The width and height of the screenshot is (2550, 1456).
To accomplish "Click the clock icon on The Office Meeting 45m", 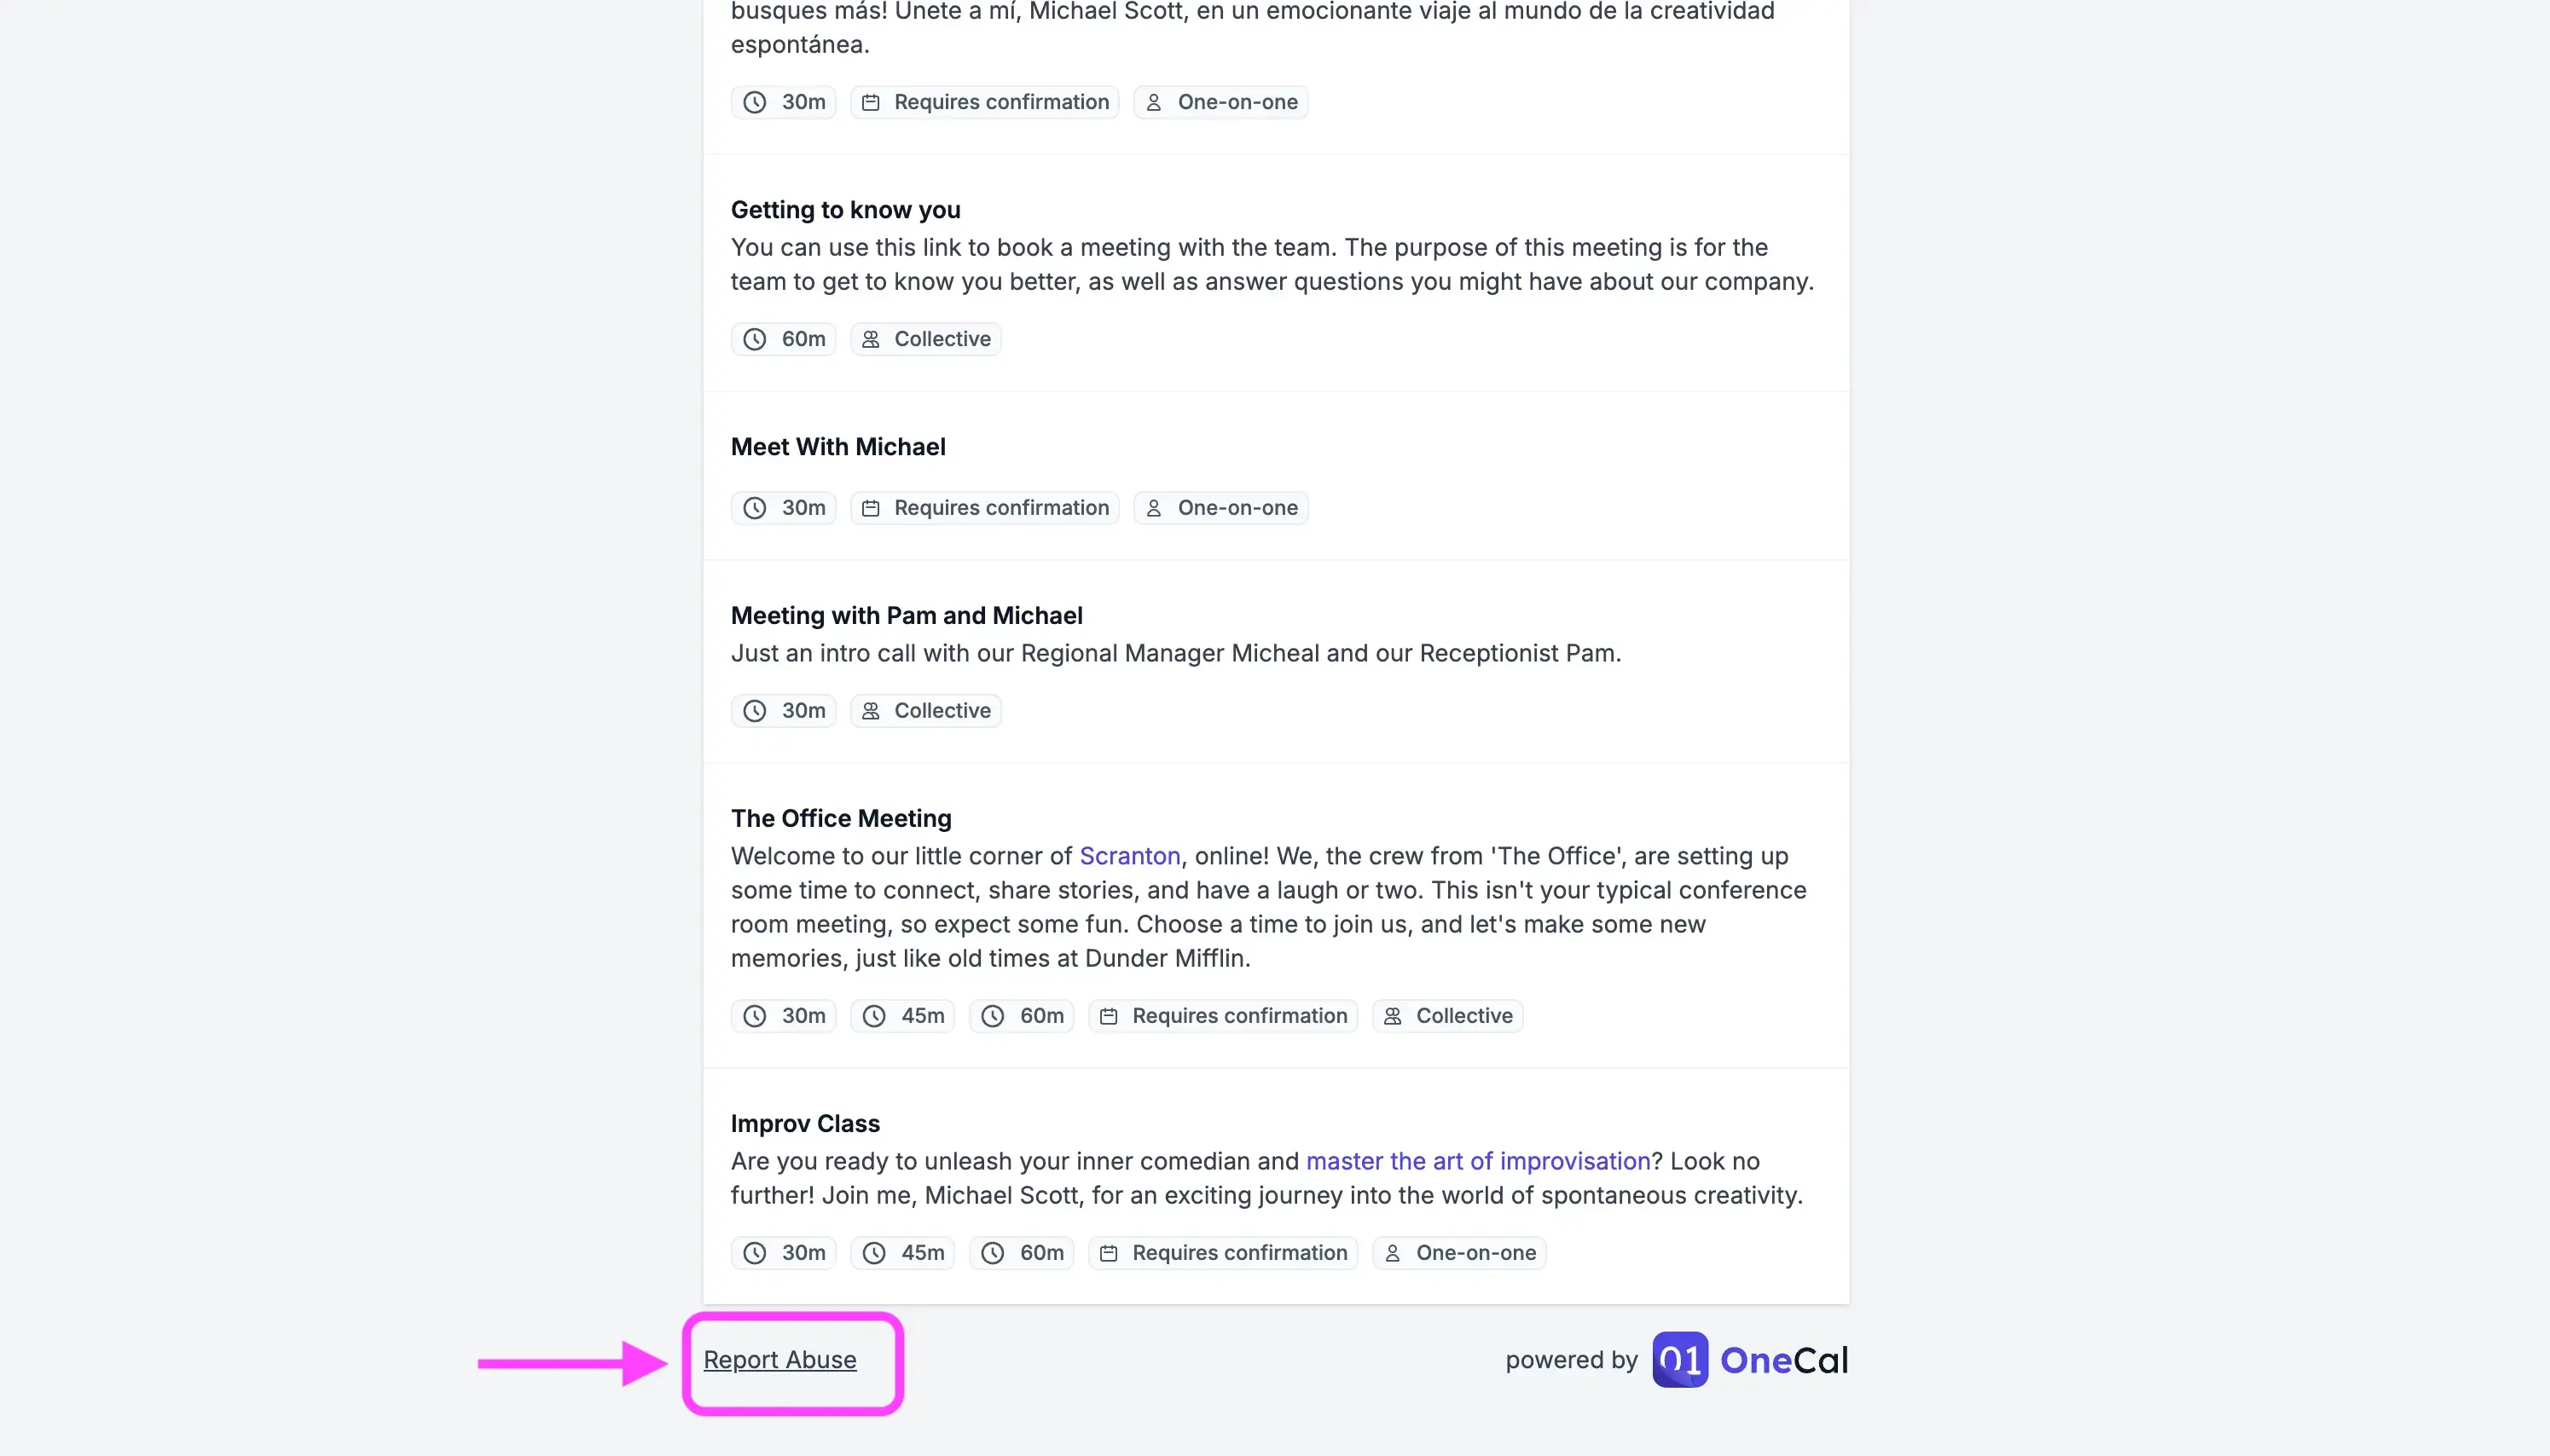I will coord(872,1015).
